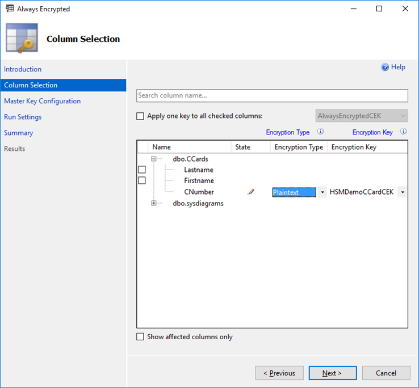The image size is (419, 388).
Task: Open the Plaintext encryption type dropdown
Action: (322, 192)
